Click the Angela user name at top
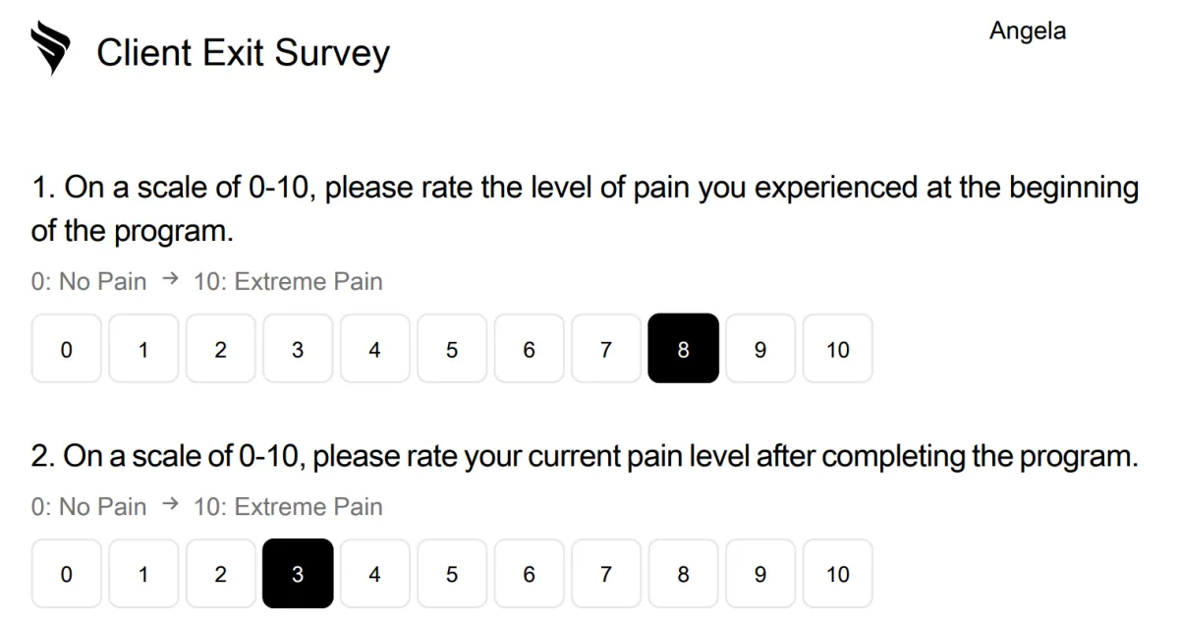 pyautogui.click(x=1028, y=31)
